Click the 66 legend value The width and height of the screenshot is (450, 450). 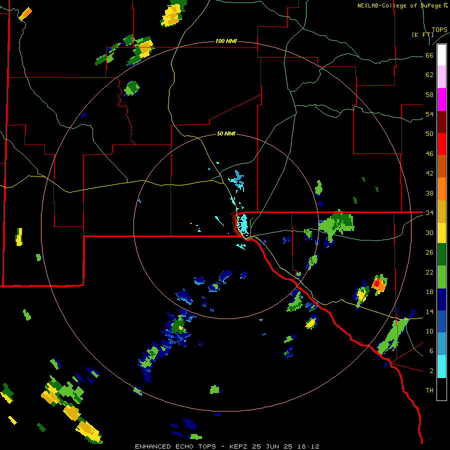point(429,55)
